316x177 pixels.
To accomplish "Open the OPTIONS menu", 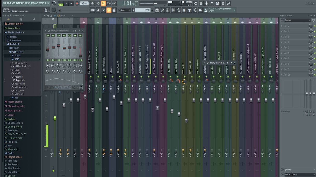I will point(34,3).
